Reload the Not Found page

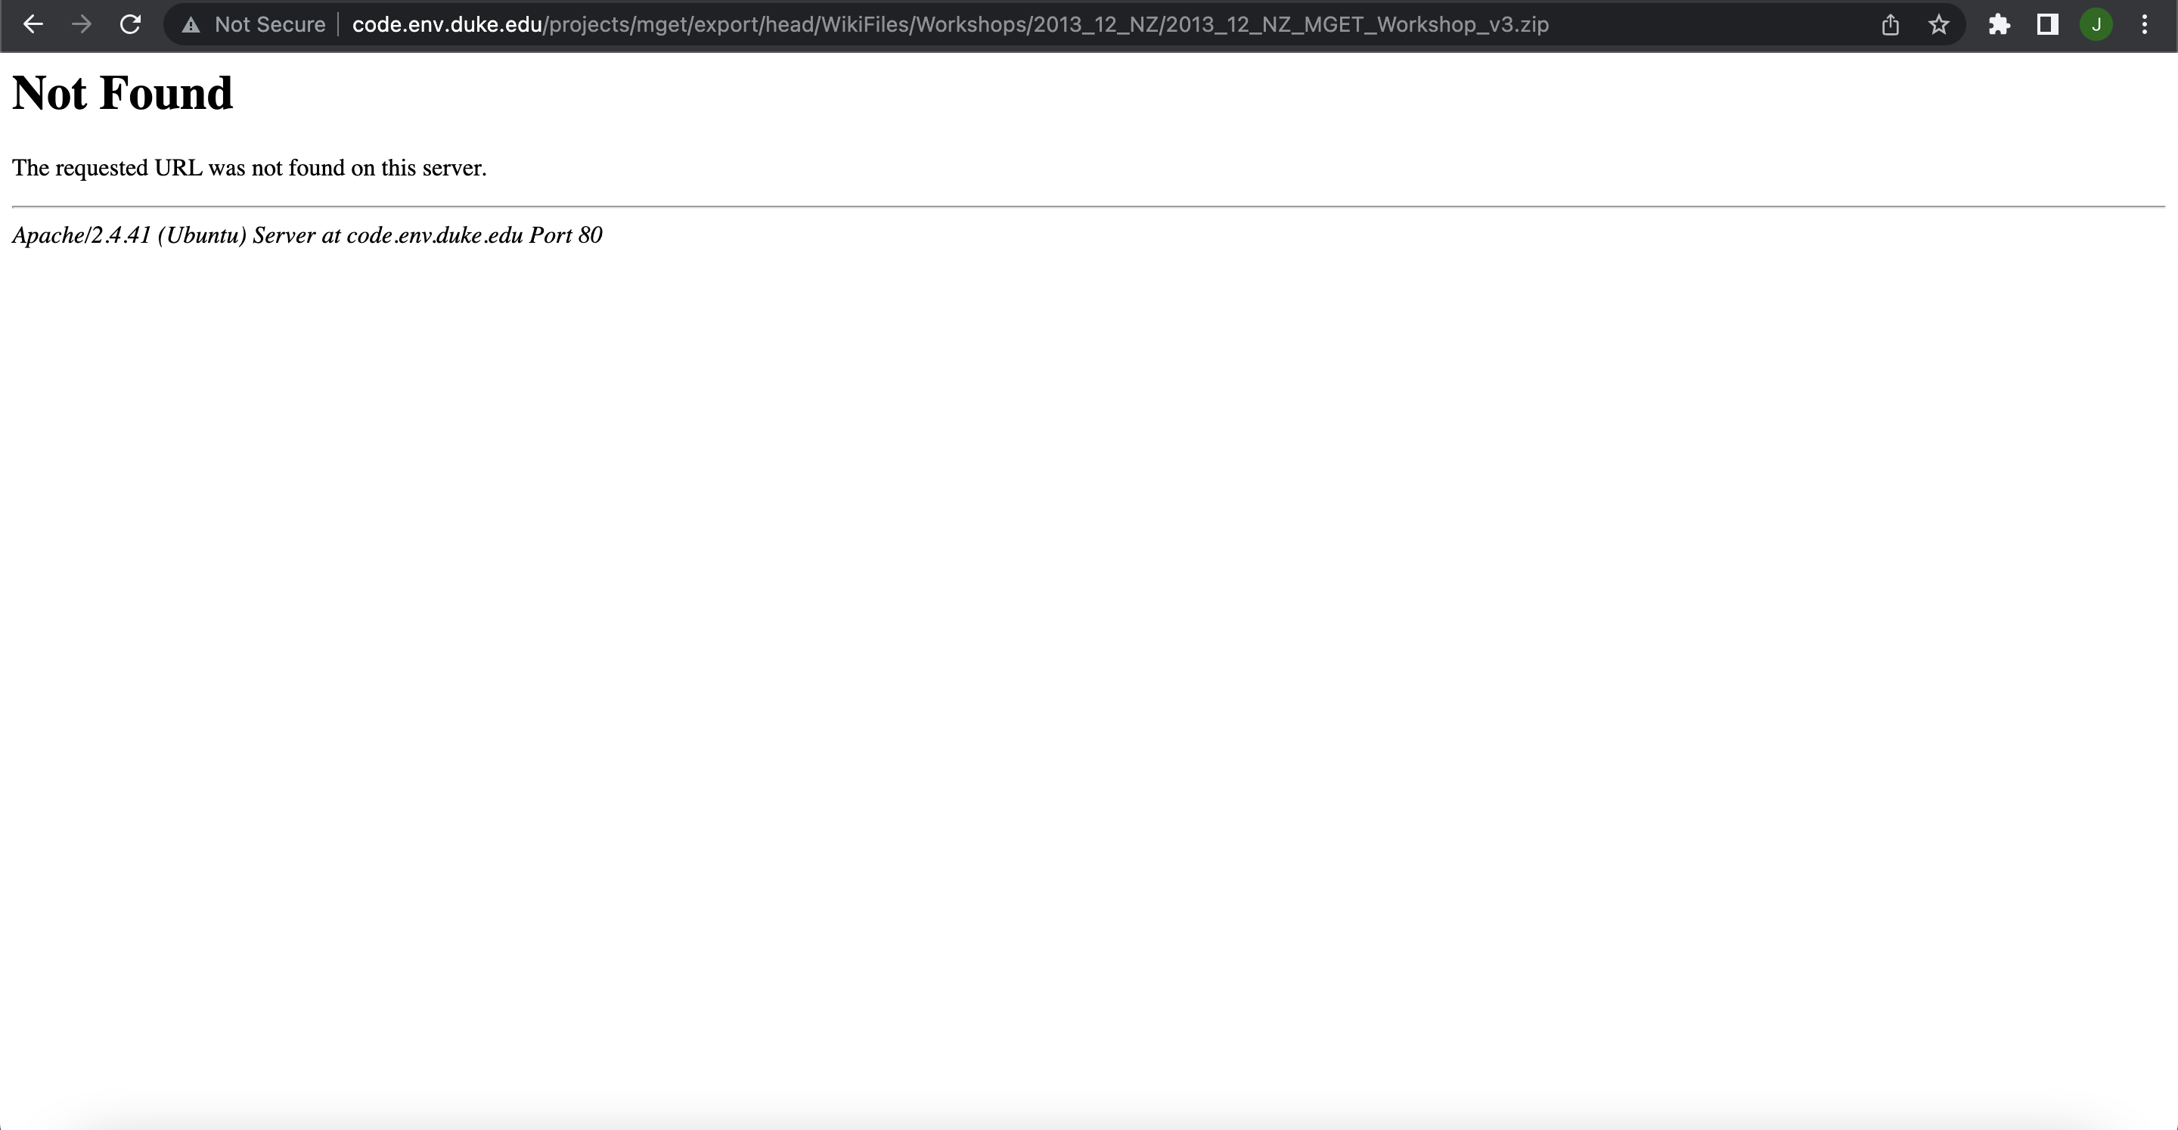point(130,24)
